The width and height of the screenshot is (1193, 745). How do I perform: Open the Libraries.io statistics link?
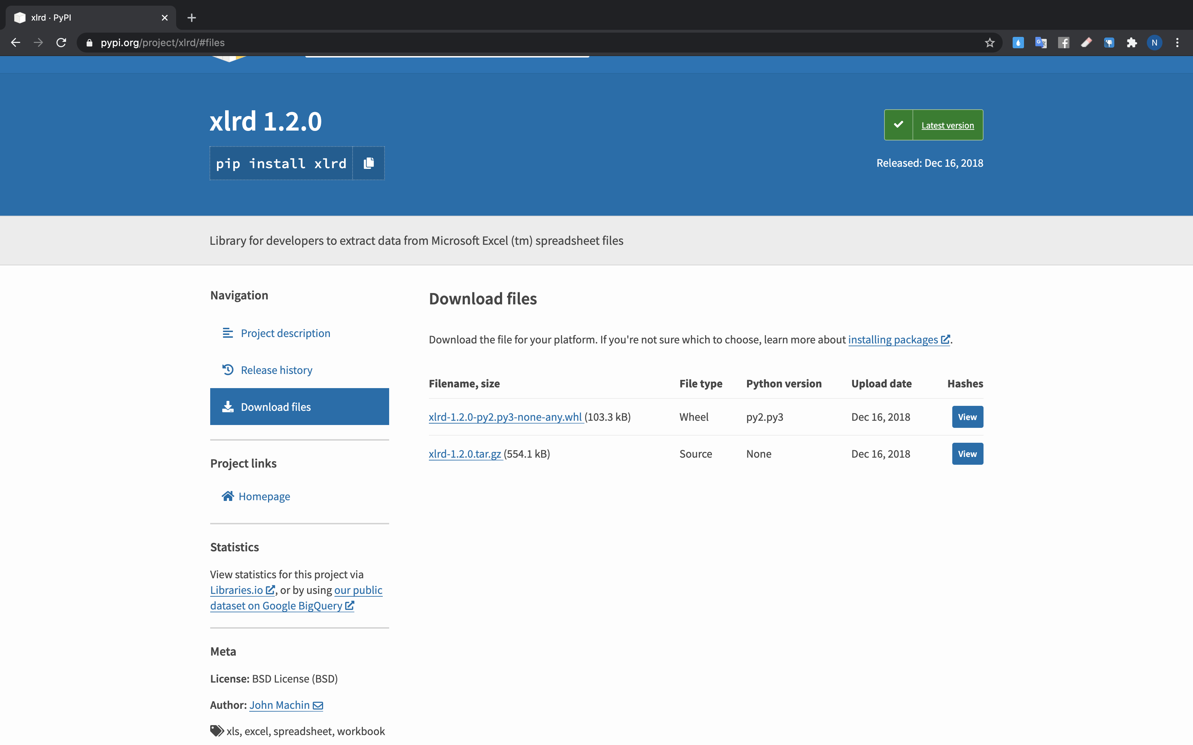click(242, 590)
